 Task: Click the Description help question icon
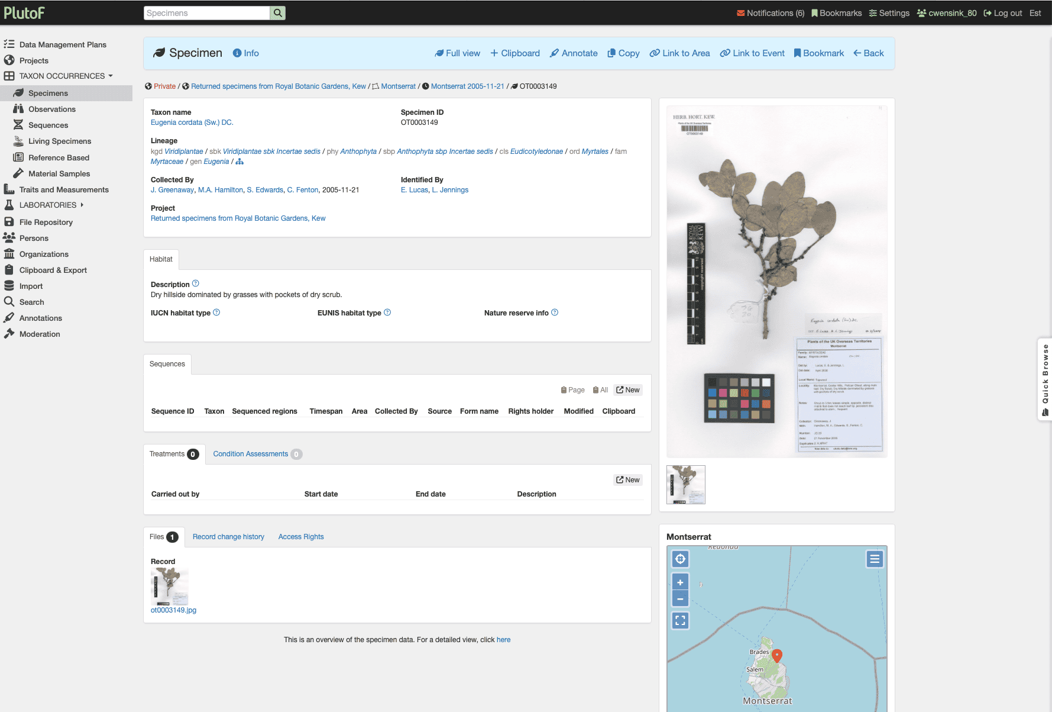196,283
